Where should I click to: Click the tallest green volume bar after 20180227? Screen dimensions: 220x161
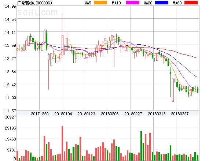click(x=141, y=146)
